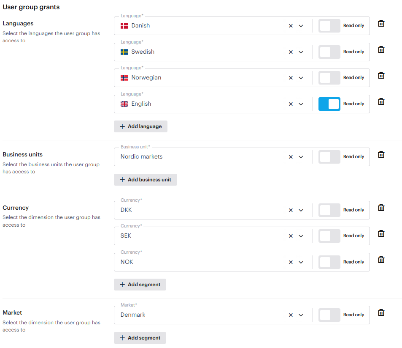Remove Swedish language with trash icon

[x=381, y=50]
